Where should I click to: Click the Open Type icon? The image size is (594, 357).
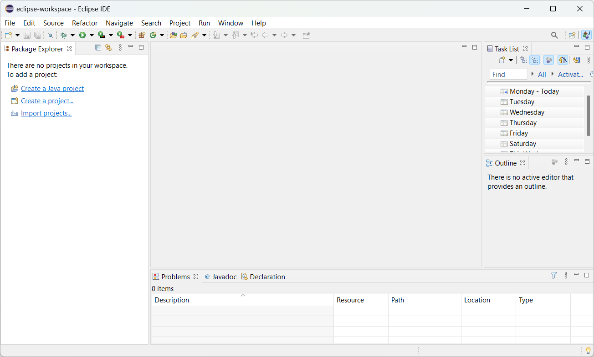point(173,35)
